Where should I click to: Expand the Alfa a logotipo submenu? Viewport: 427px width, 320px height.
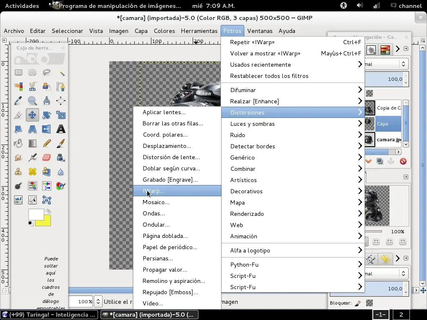coord(293,250)
